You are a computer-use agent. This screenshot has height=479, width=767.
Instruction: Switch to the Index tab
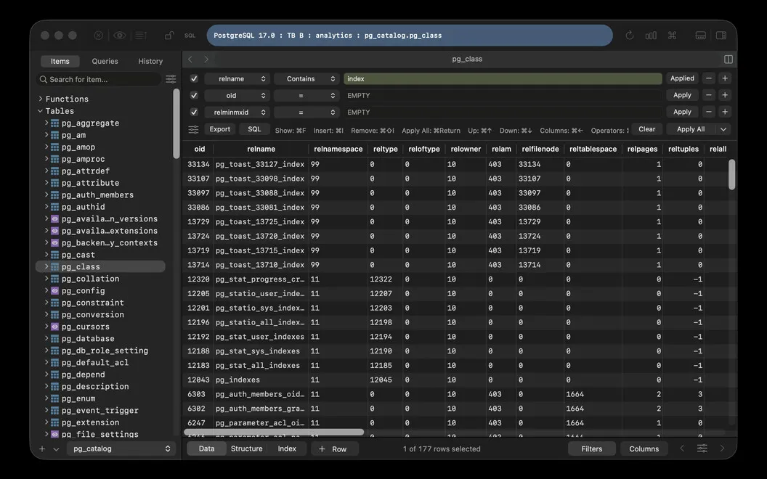coord(287,449)
